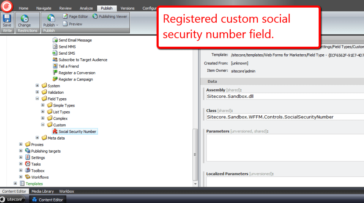Click the sitecore\admin owner value

tap(243, 71)
